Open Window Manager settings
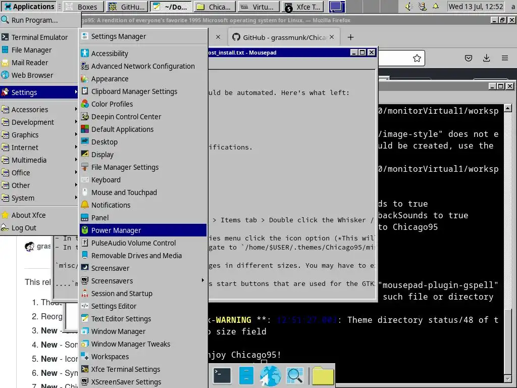Viewport: 517px width, 388px height. point(143,331)
